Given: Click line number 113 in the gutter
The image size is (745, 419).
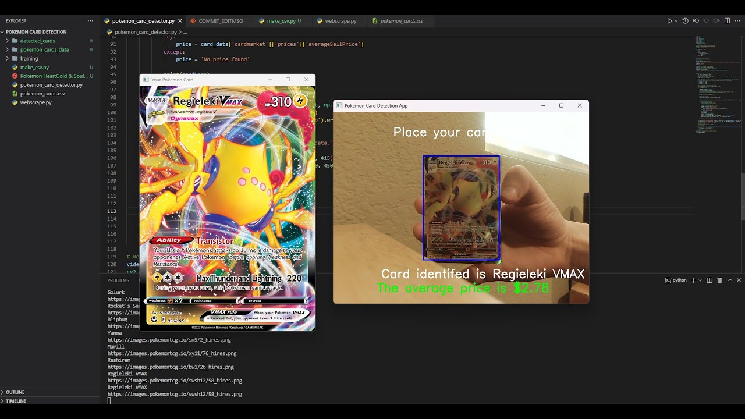Looking at the screenshot, I should 113,211.
